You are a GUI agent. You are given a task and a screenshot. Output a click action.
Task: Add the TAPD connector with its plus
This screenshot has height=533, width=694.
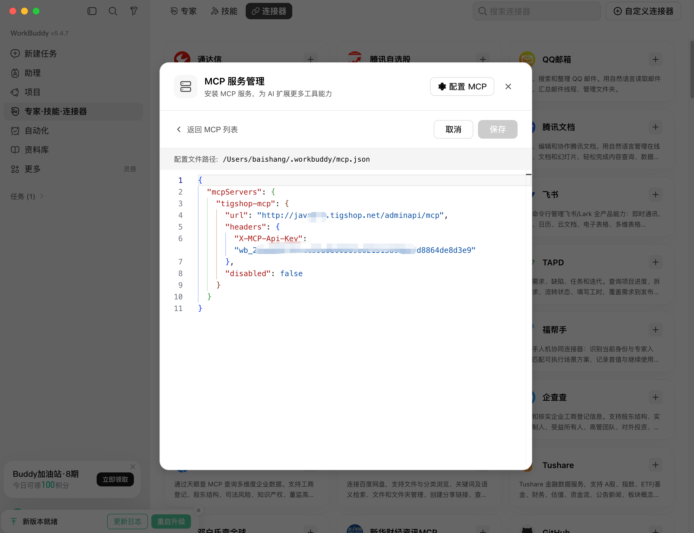pyautogui.click(x=656, y=262)
